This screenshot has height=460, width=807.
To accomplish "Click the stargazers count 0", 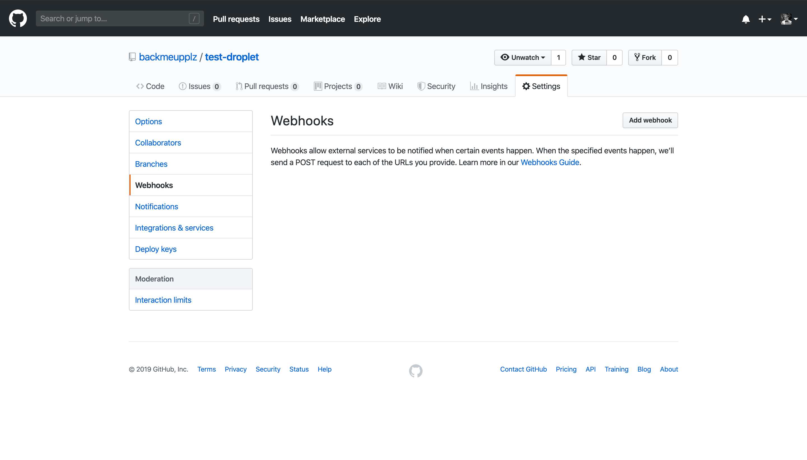I will tap(614, 58).
